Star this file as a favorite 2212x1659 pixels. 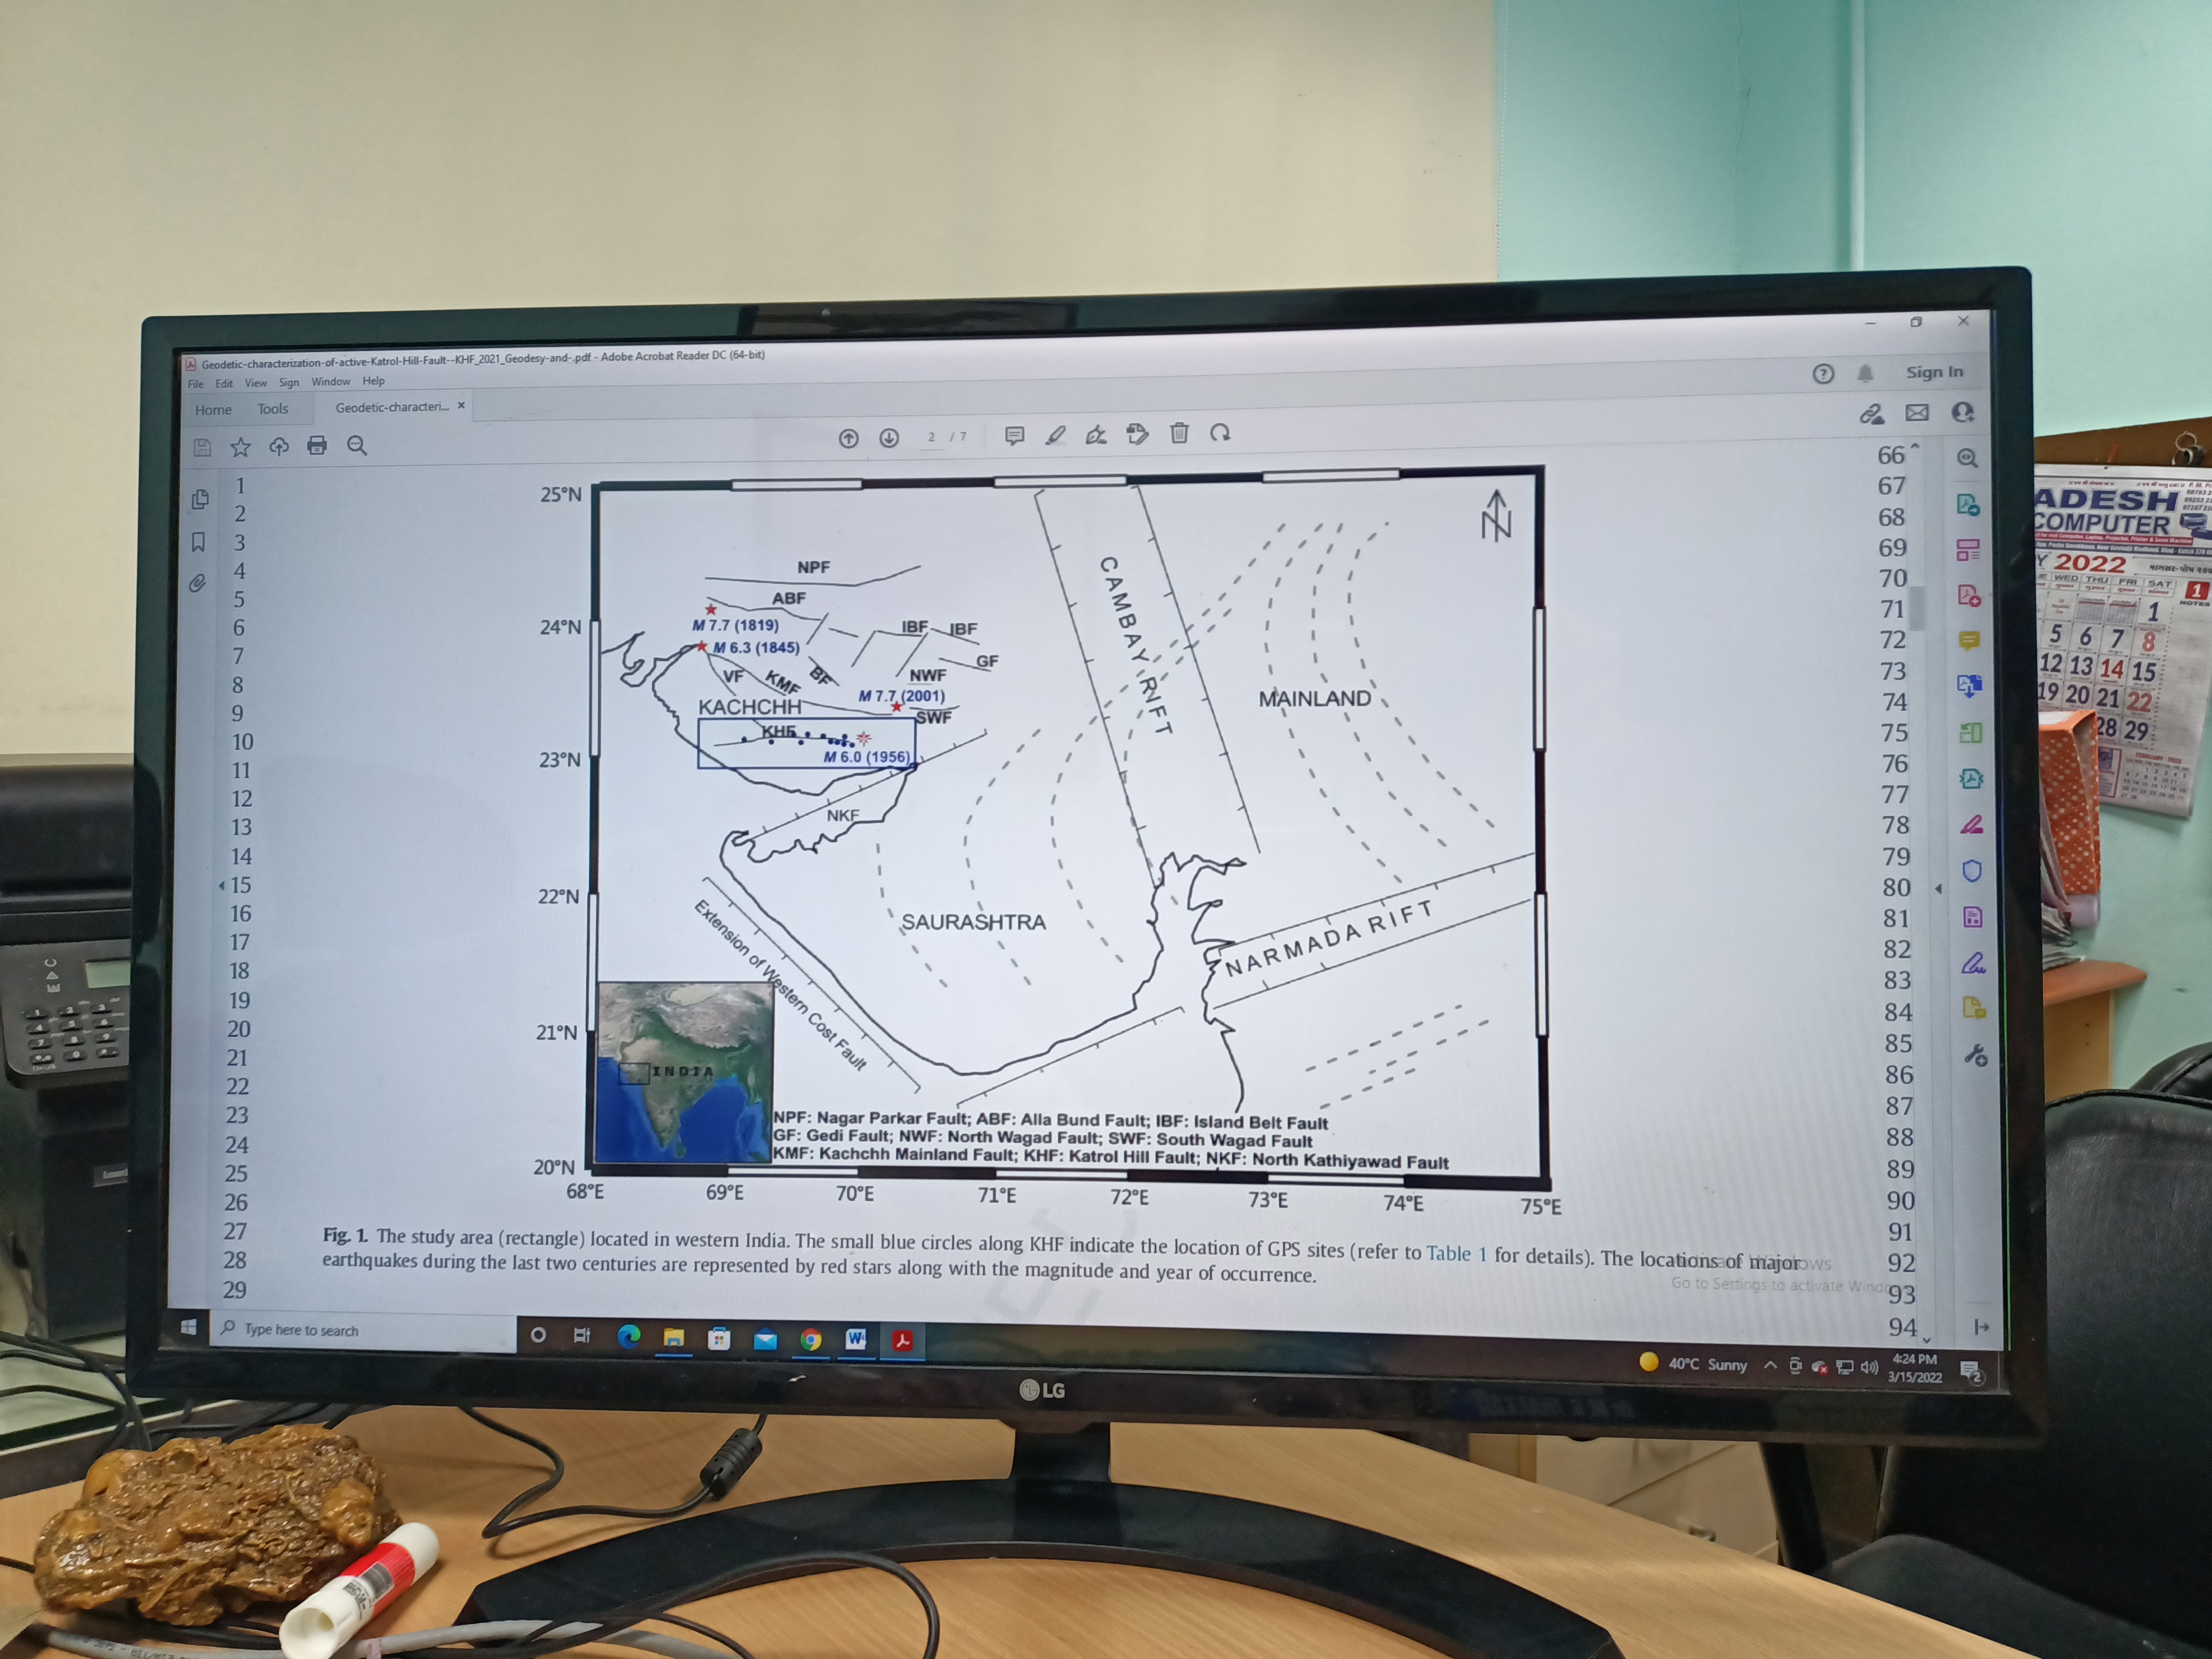click(240, 447)
